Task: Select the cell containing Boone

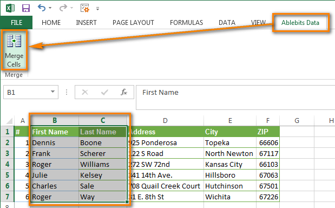Action: point(103,142)
